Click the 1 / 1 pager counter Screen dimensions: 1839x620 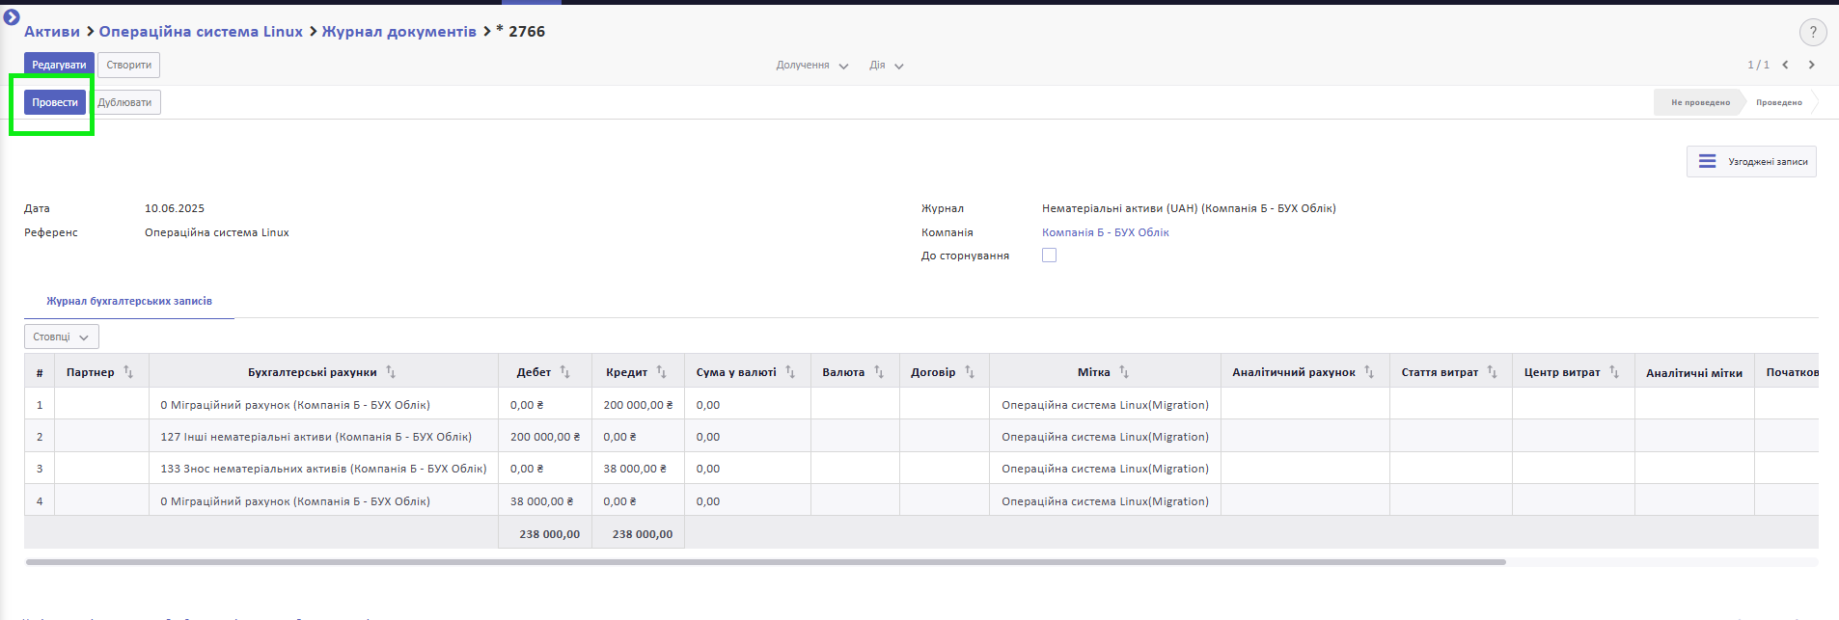point(1758,65)
